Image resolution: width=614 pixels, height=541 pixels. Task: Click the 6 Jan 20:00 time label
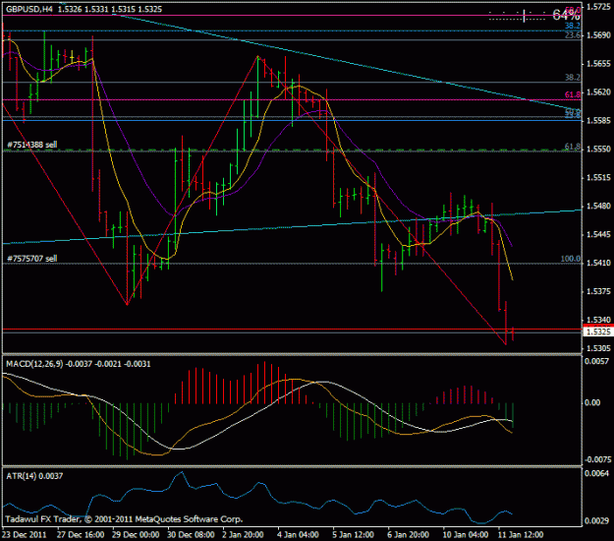tap(408, 535)
